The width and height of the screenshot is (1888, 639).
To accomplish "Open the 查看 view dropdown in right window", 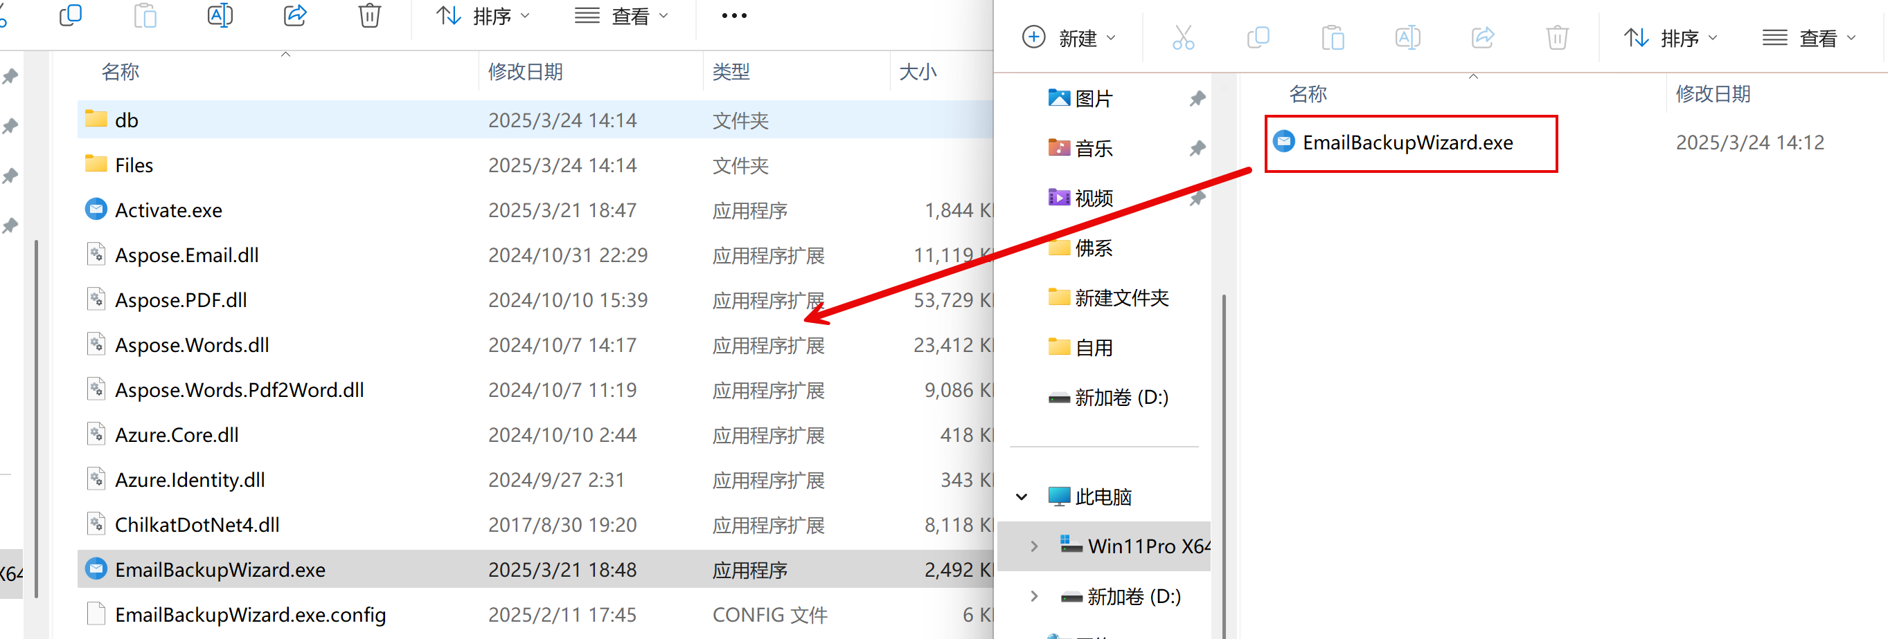I will click(x=1809, y=38).
